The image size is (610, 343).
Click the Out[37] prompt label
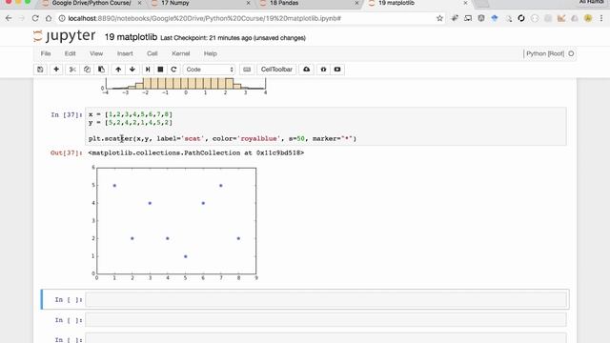pos(67,152)
